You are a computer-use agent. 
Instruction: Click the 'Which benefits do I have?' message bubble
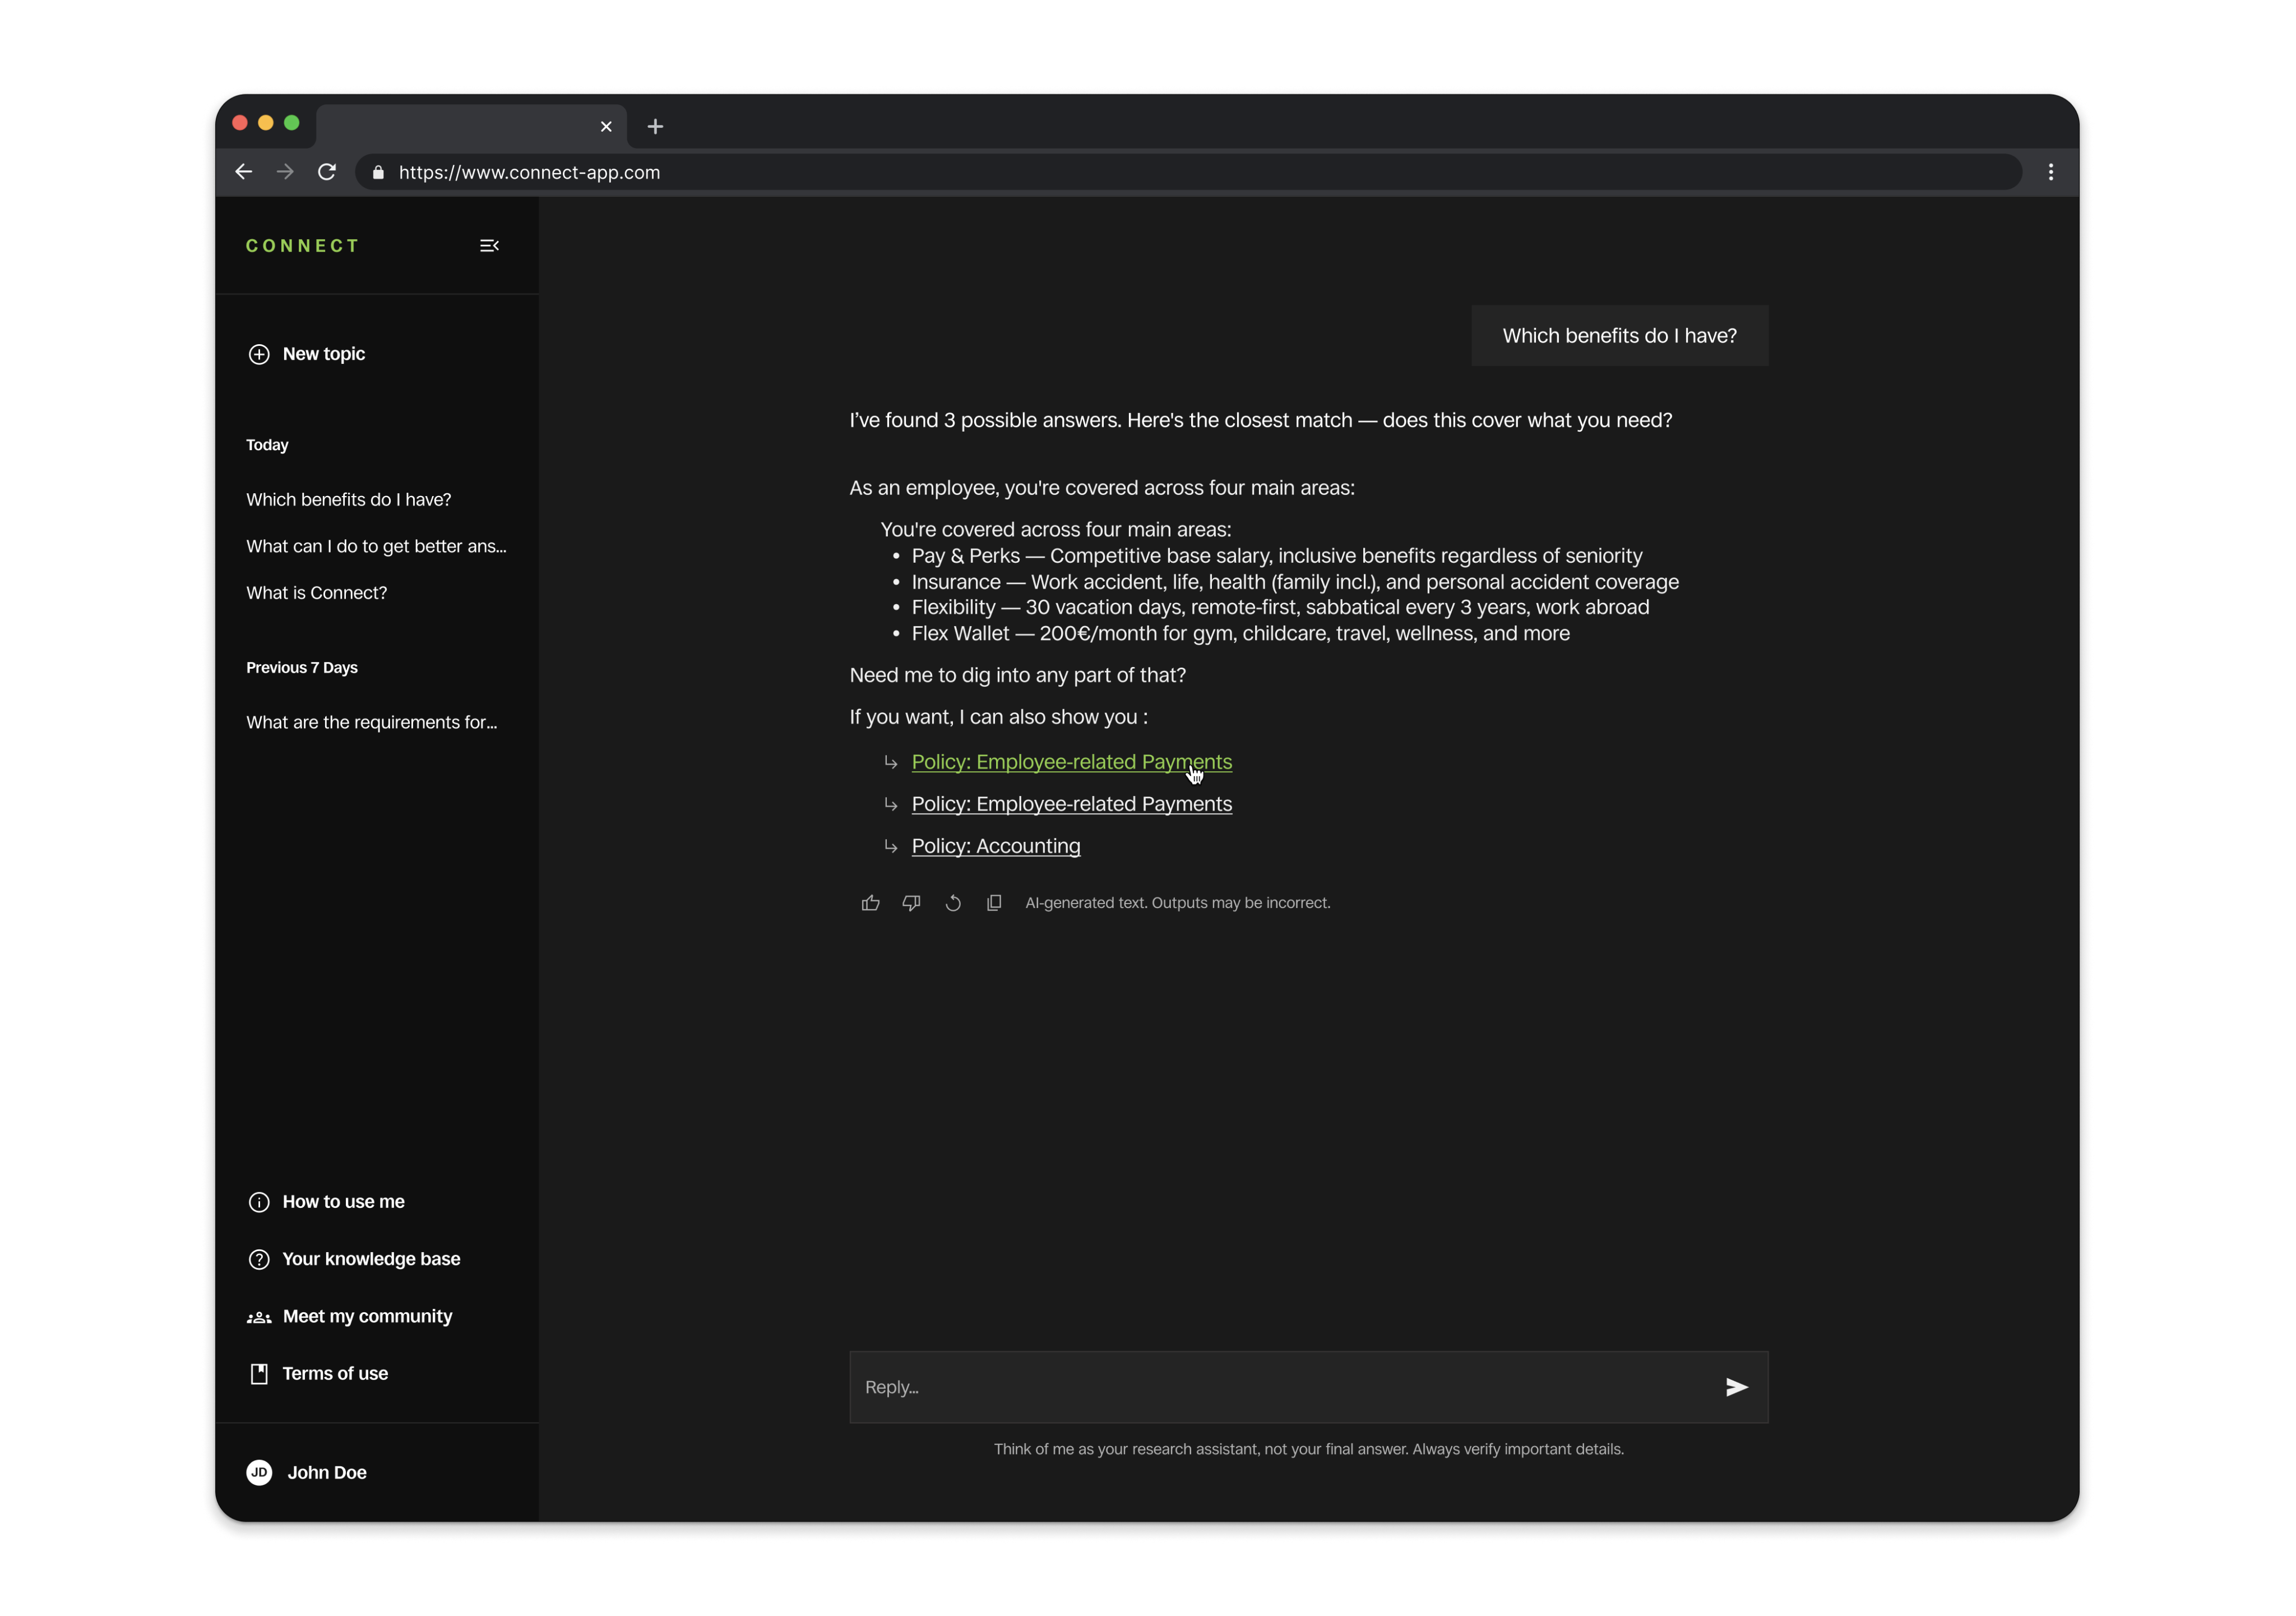click(x=1620, y=336)
